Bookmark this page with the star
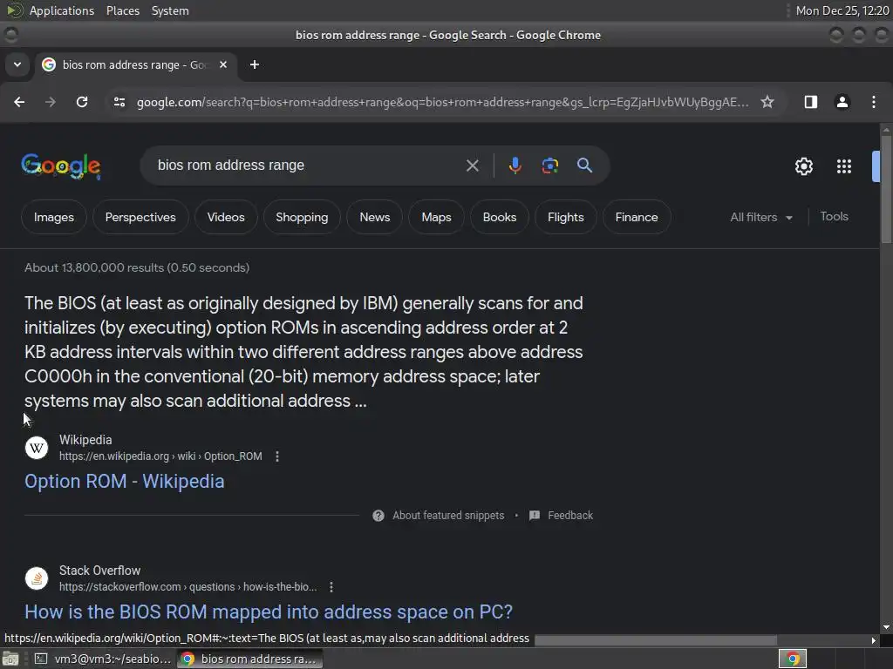893x669 pixels. 767,102
